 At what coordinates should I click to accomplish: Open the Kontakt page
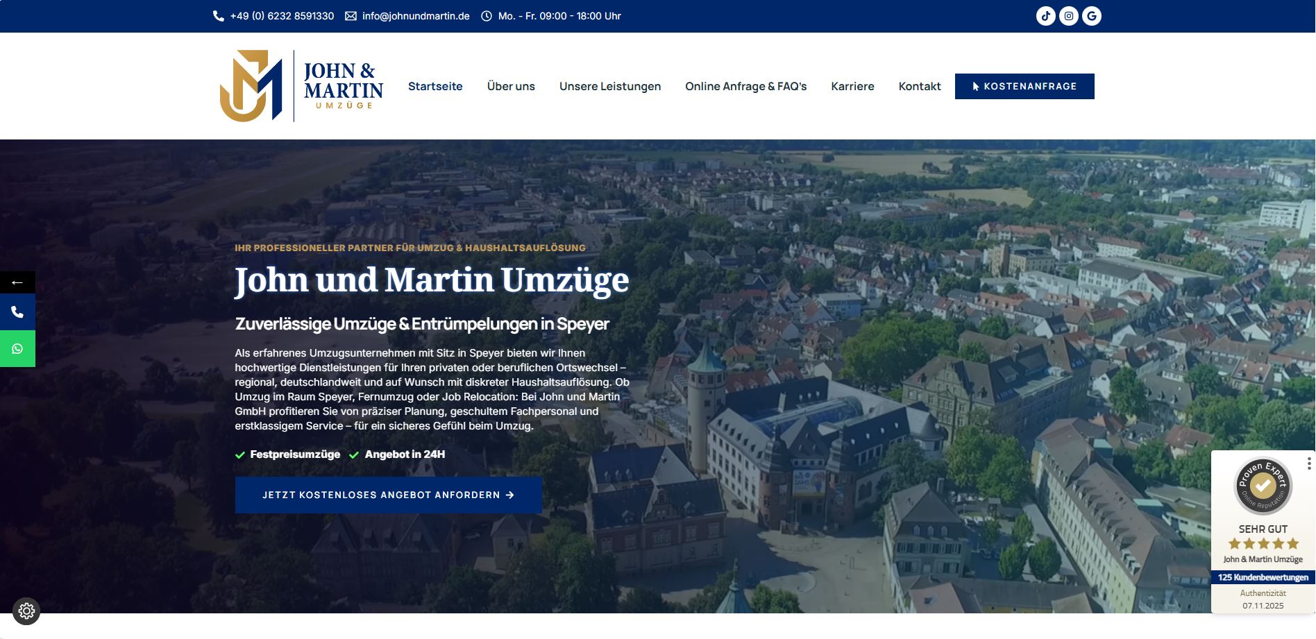pyautogui.click(x=920, y=86)
